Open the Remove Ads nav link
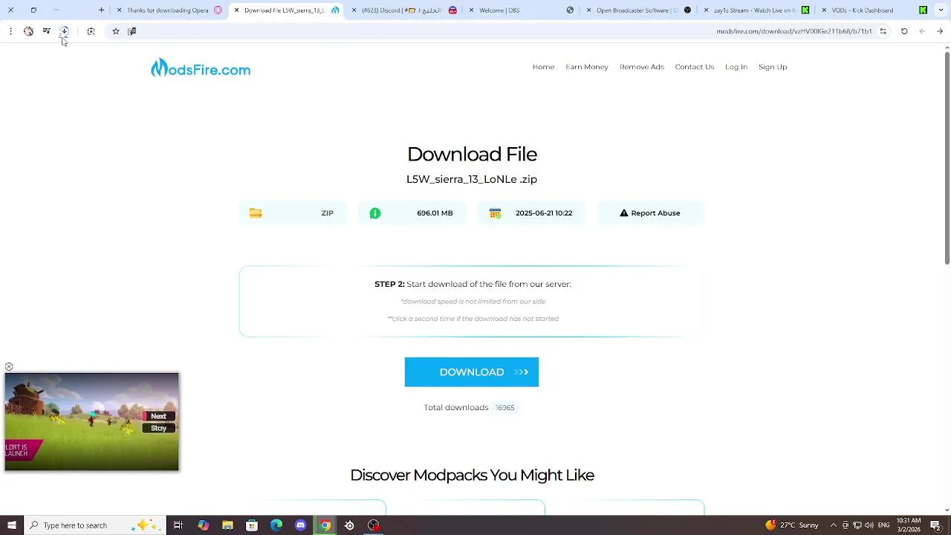 click(642, 67)
